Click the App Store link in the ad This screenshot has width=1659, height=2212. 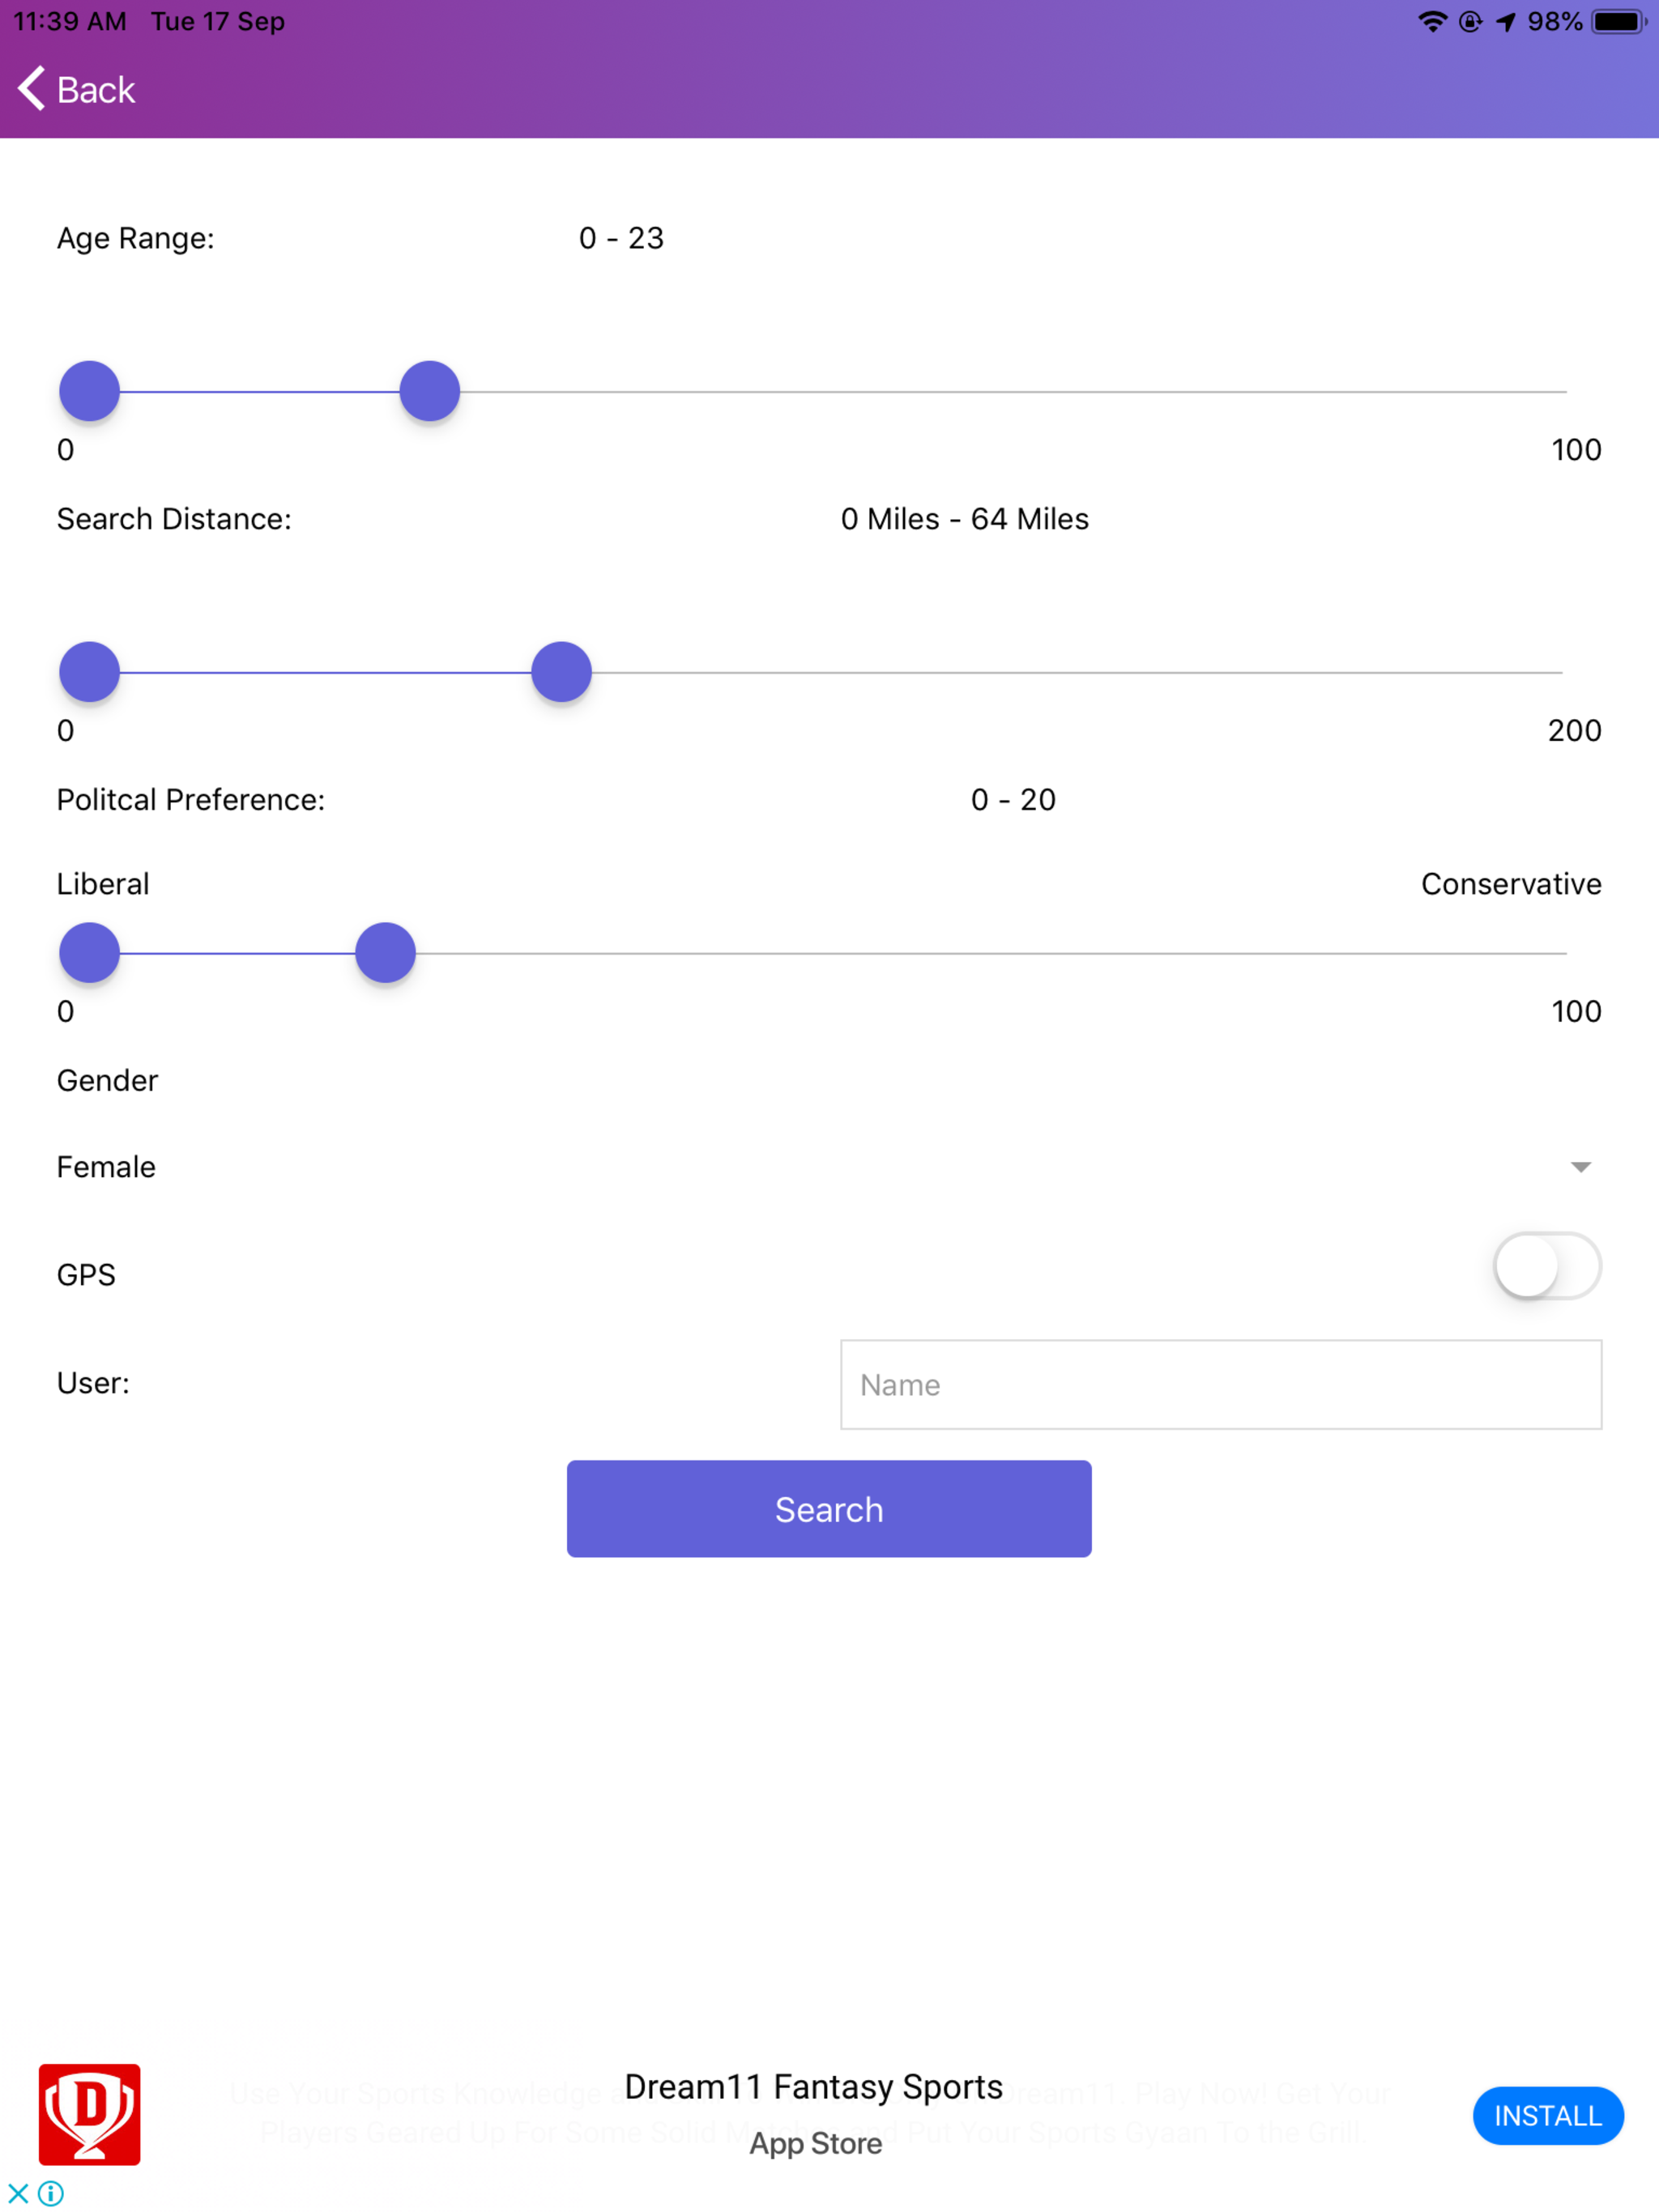(x=814, y=2143)
